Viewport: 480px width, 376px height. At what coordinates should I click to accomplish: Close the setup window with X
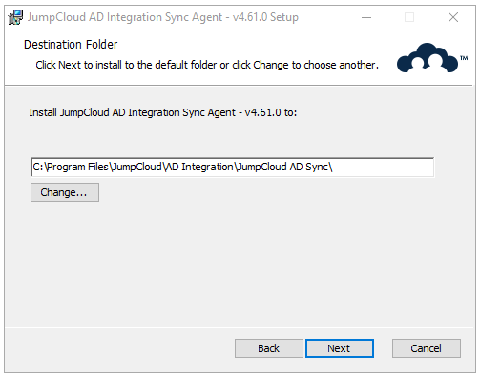pos(453,18)
